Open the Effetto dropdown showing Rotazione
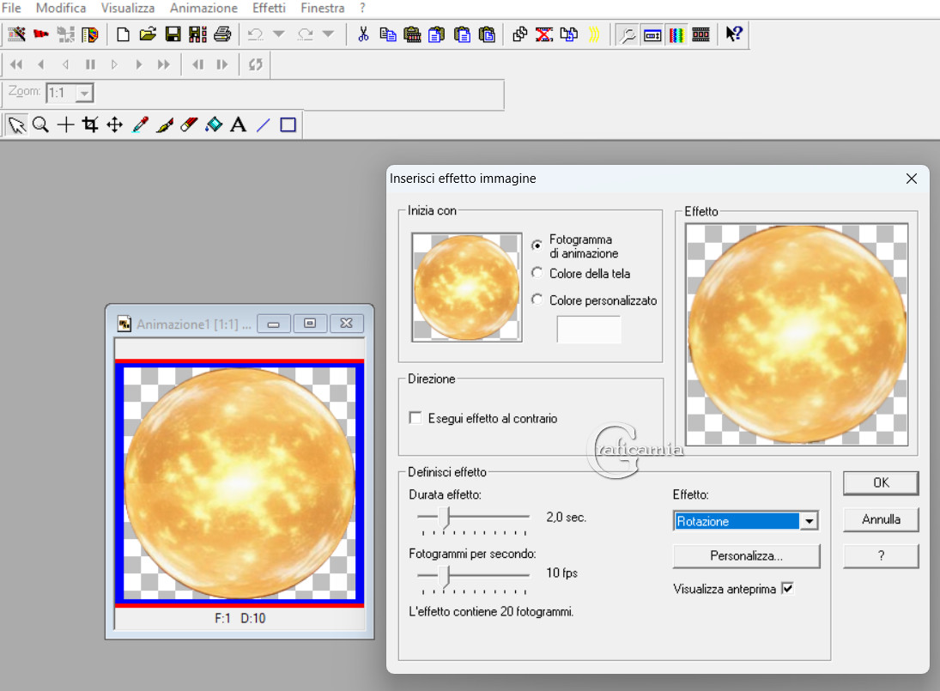Image resolution: width=940 pixels, height=691 pixels. point(808,521)
